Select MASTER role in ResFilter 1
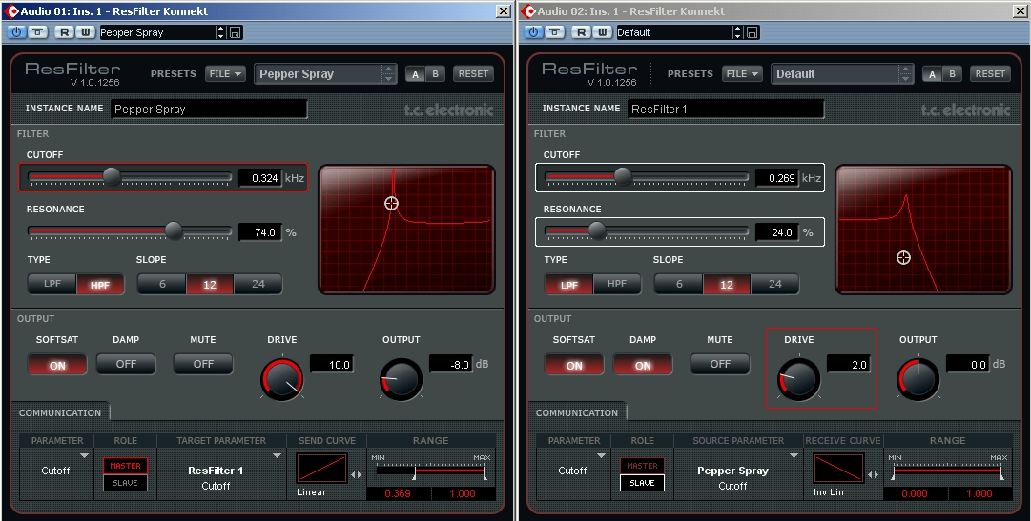 point(643,466)
